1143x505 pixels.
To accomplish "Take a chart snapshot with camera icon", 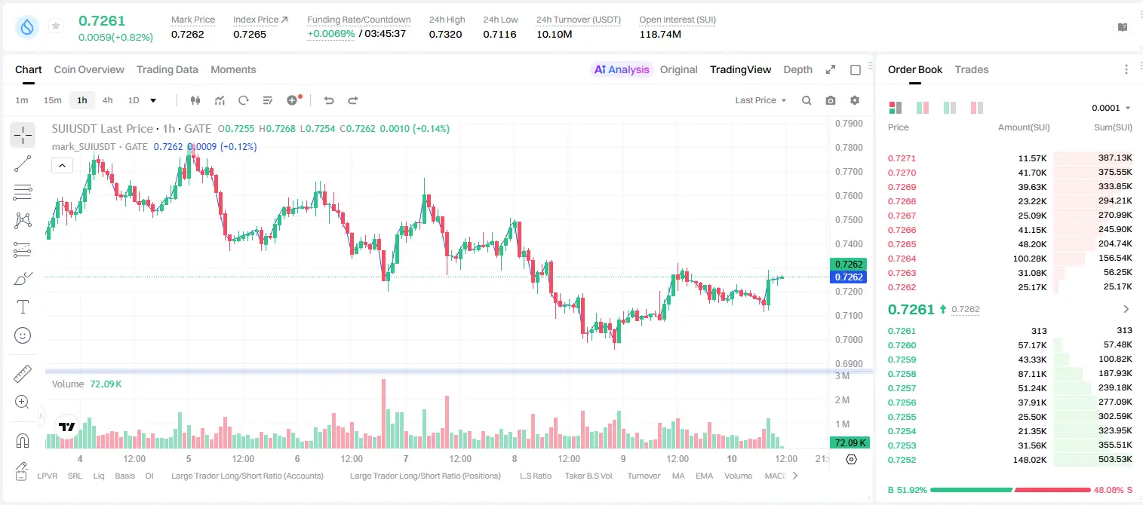I will pyautogui.click(x=831, y=100).
